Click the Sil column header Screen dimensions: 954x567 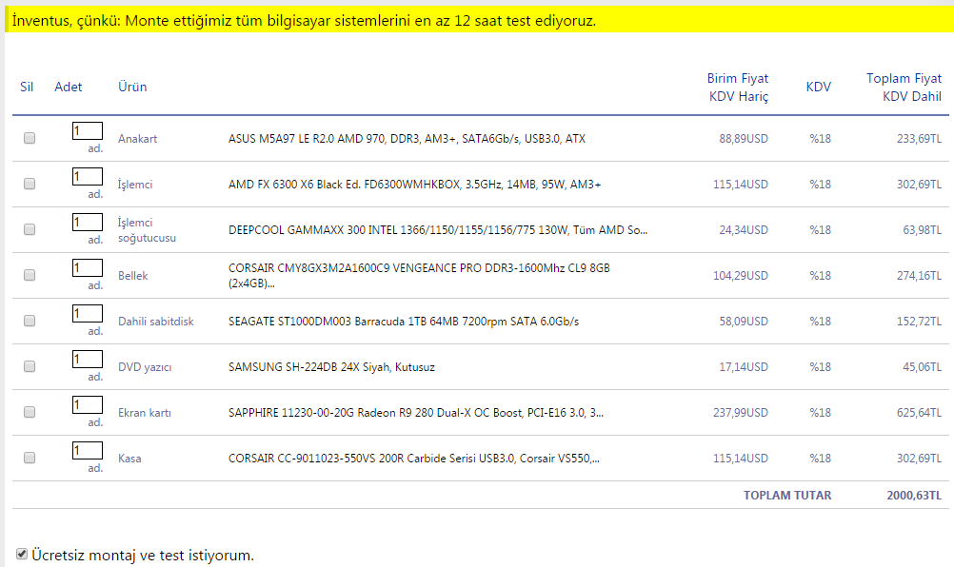coord(26,87)
